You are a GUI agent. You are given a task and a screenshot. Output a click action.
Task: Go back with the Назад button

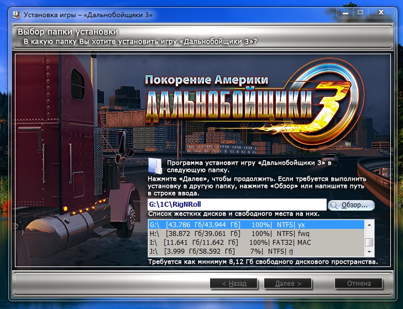click(234, 284)
